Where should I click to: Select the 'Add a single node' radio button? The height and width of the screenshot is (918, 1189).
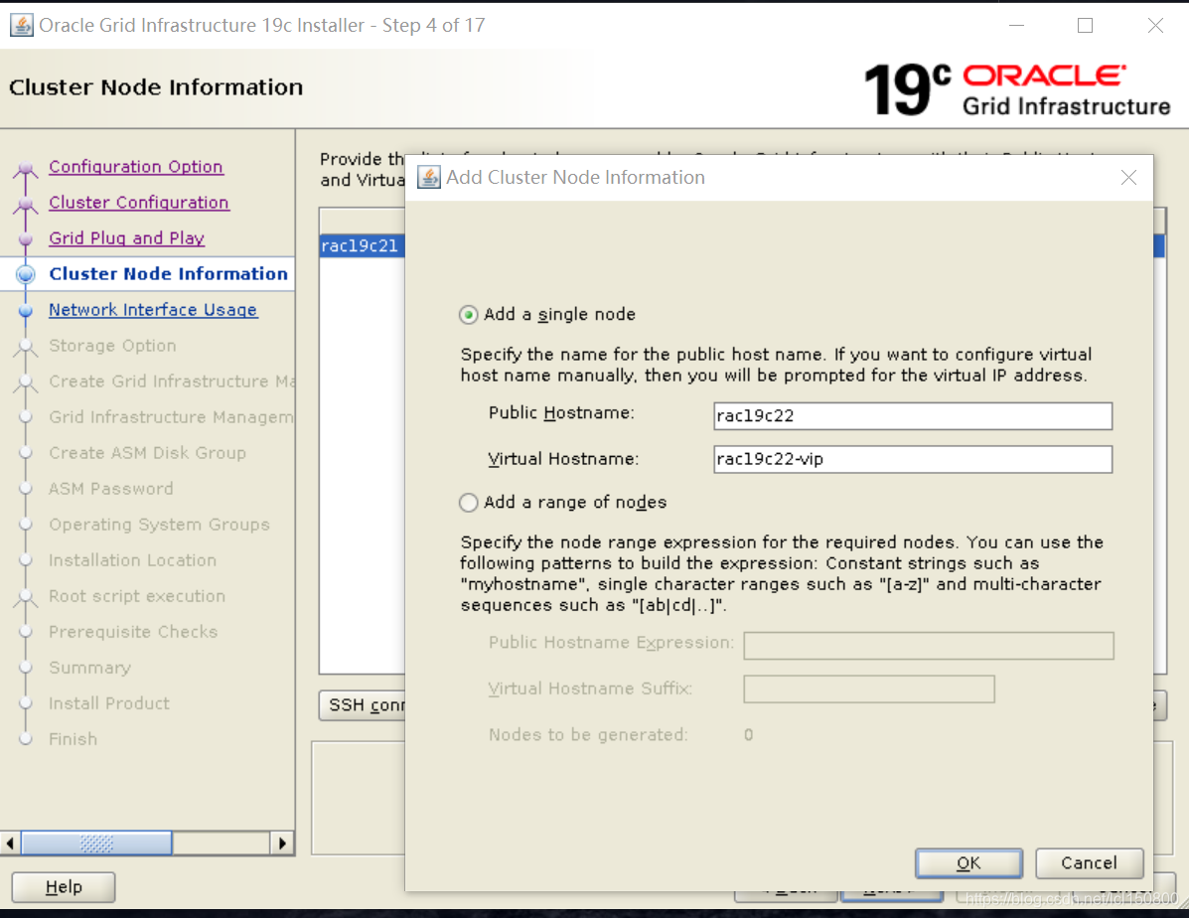pos(469,314)
